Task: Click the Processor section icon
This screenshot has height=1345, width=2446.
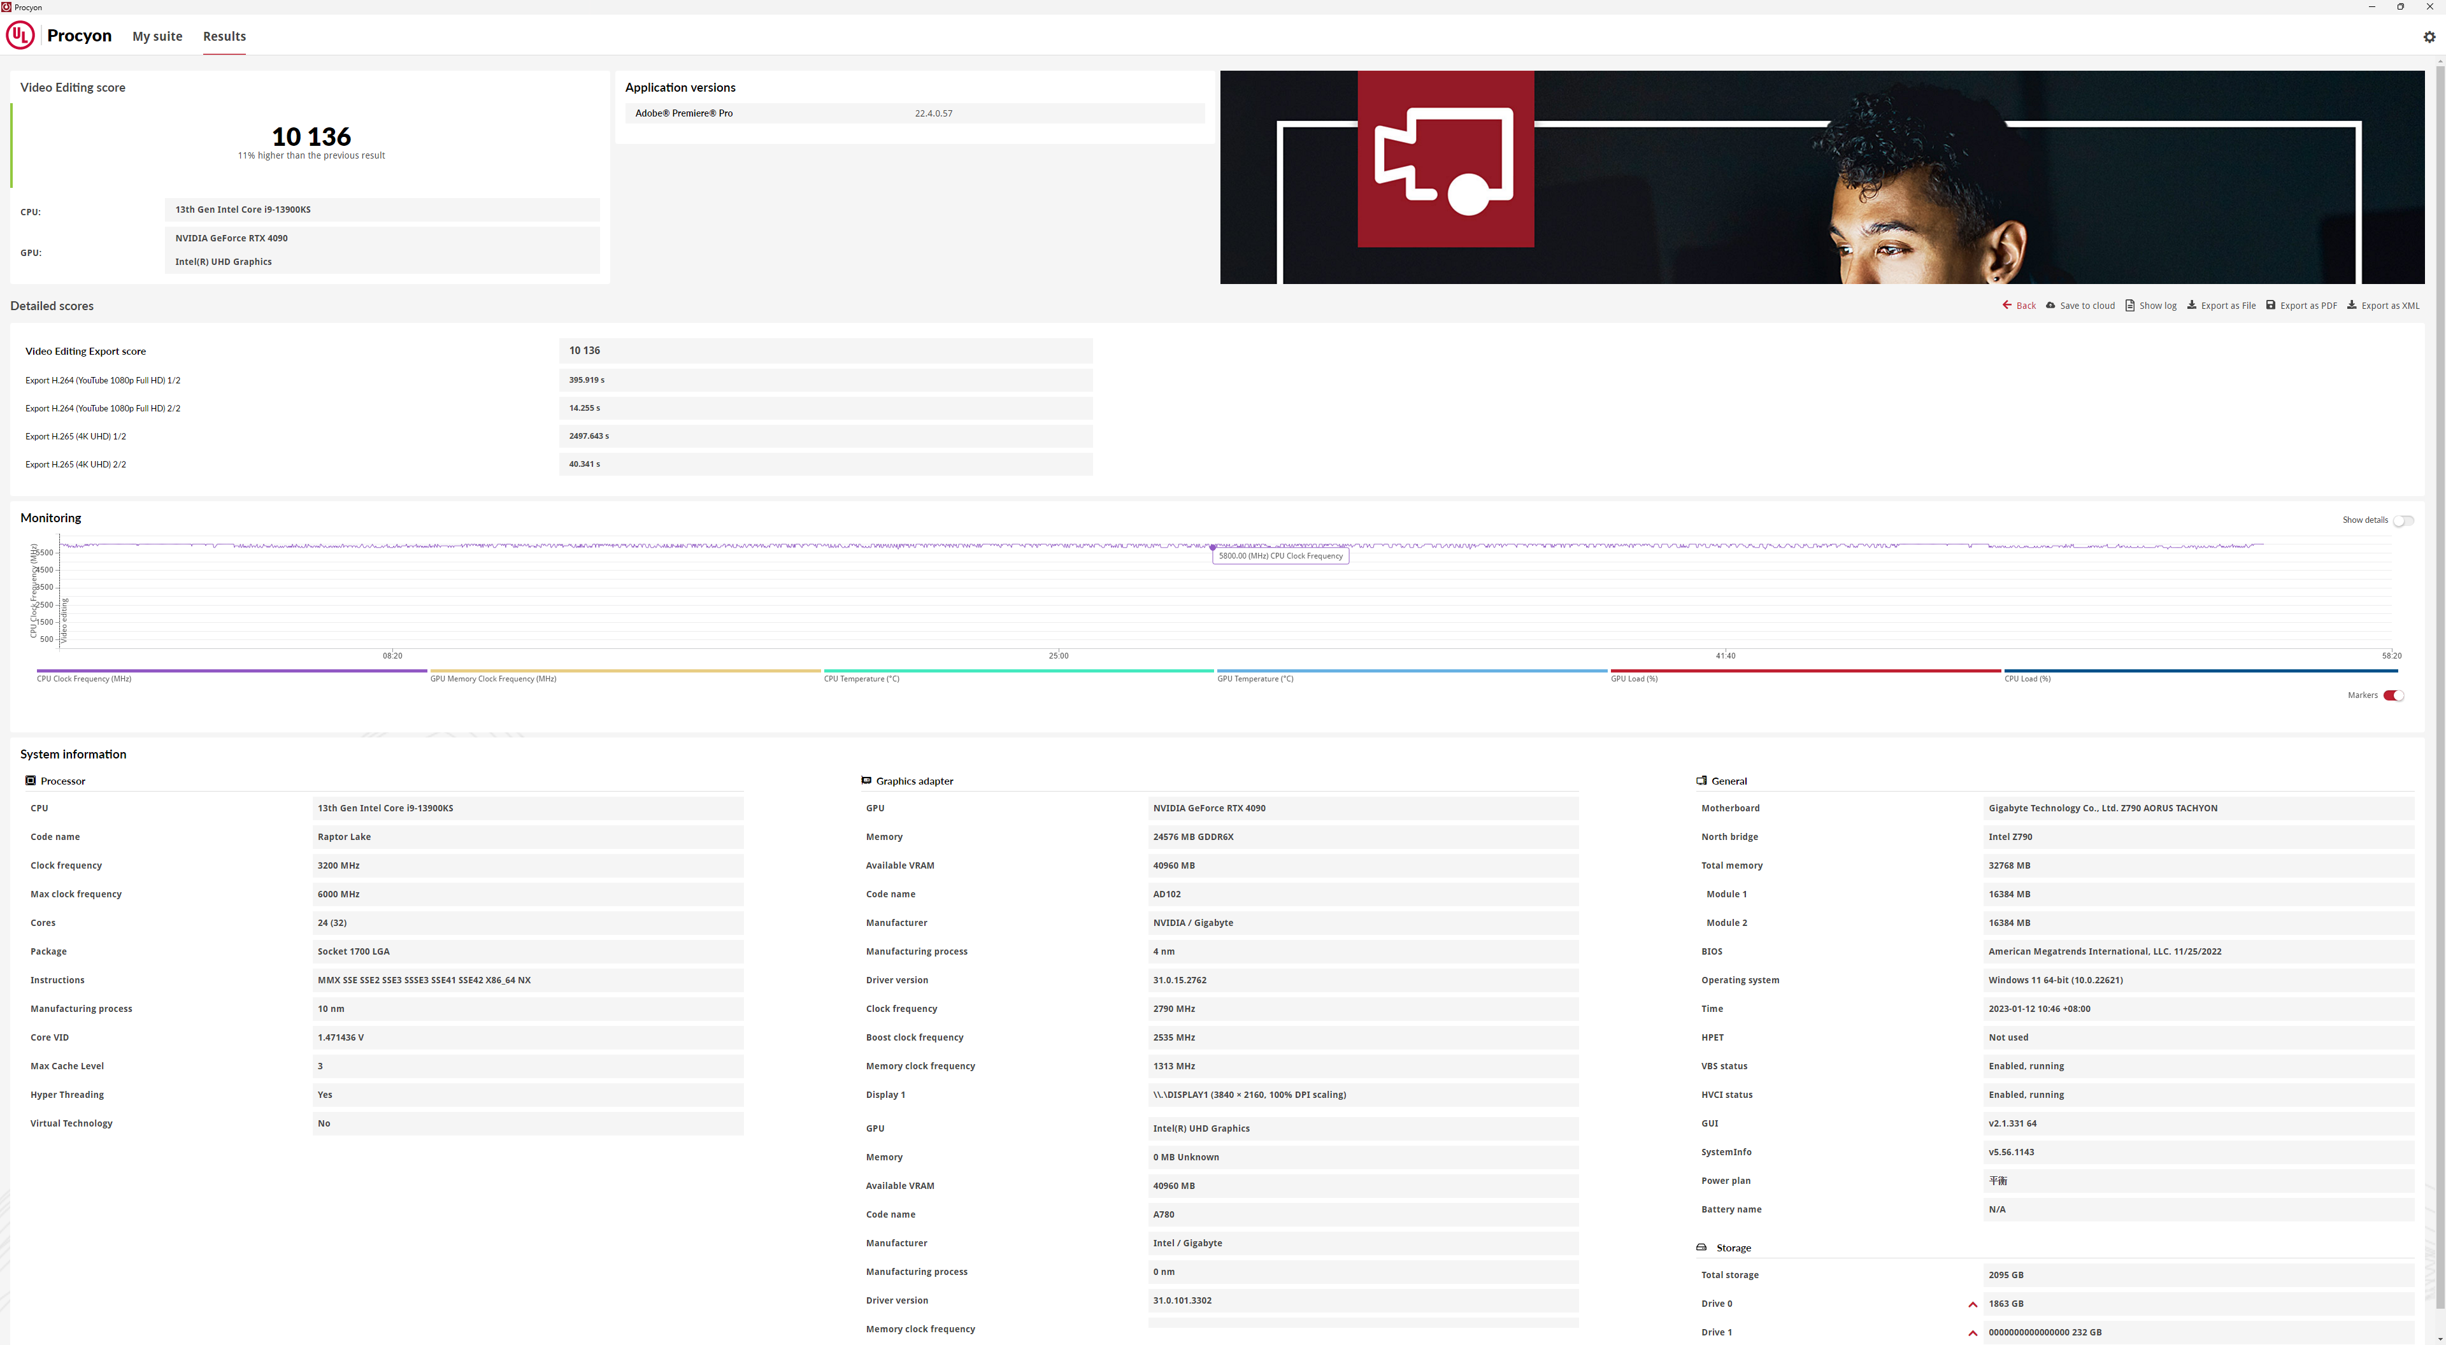Action: tap(31, 781)
